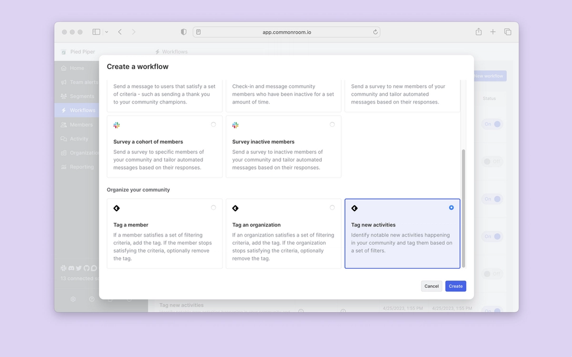Select the Tag a member radio button
This screenshot has height=357, width=572.
(213, 208)
